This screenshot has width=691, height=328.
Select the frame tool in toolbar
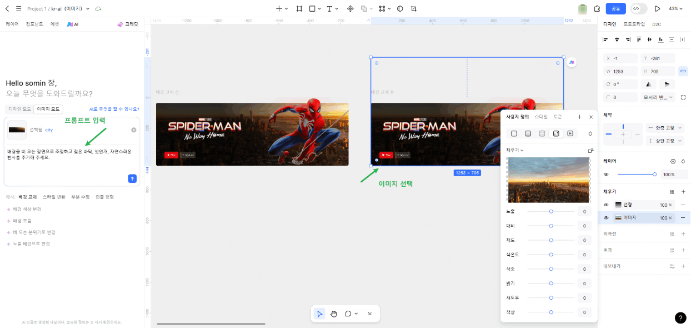[299, 9]
